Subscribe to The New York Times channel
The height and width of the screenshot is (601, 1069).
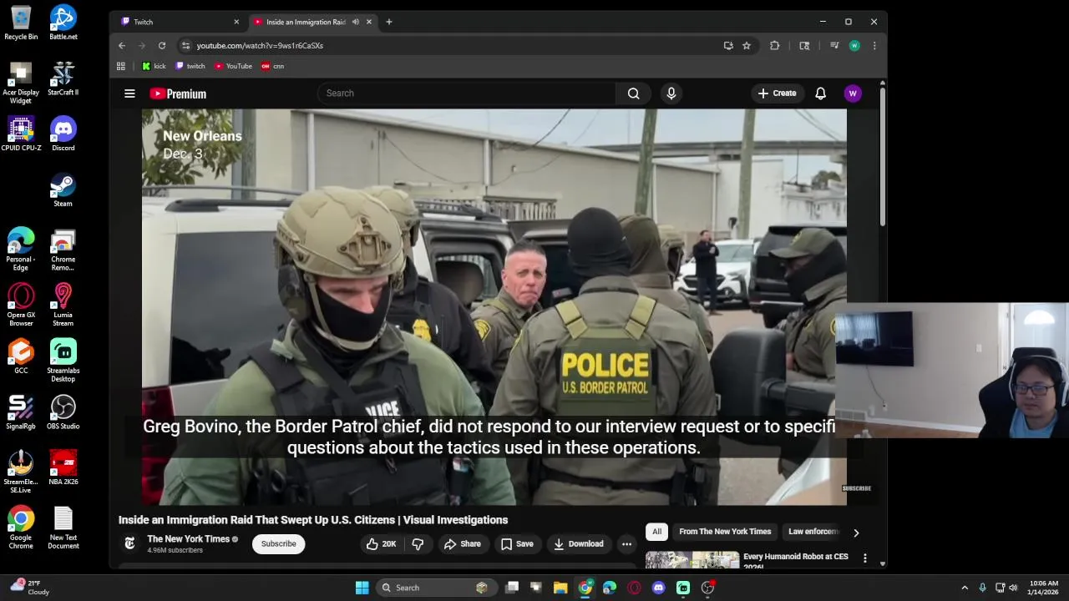click(x=278, y=544)
